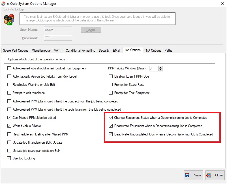Click the e-Quip app icon in title bar
227x184 pixels.
pos(3,4)
